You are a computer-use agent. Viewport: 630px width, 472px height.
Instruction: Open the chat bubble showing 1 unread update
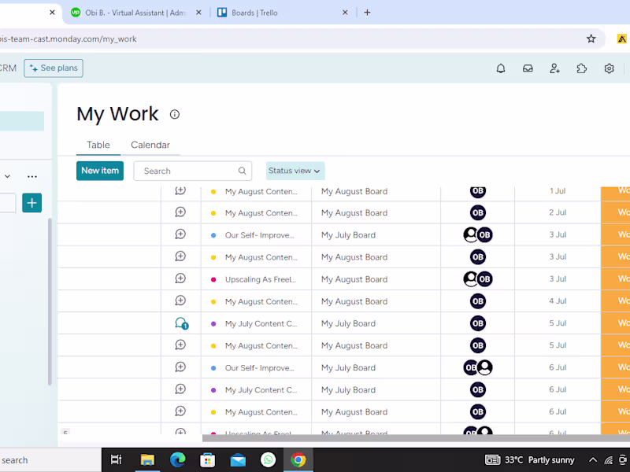[x=180, y=323]
